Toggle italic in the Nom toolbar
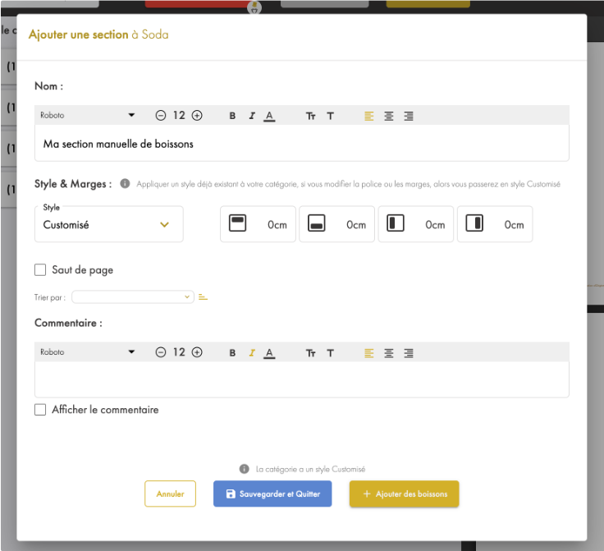This screenshot has width=604, height=551. point(251,116)
